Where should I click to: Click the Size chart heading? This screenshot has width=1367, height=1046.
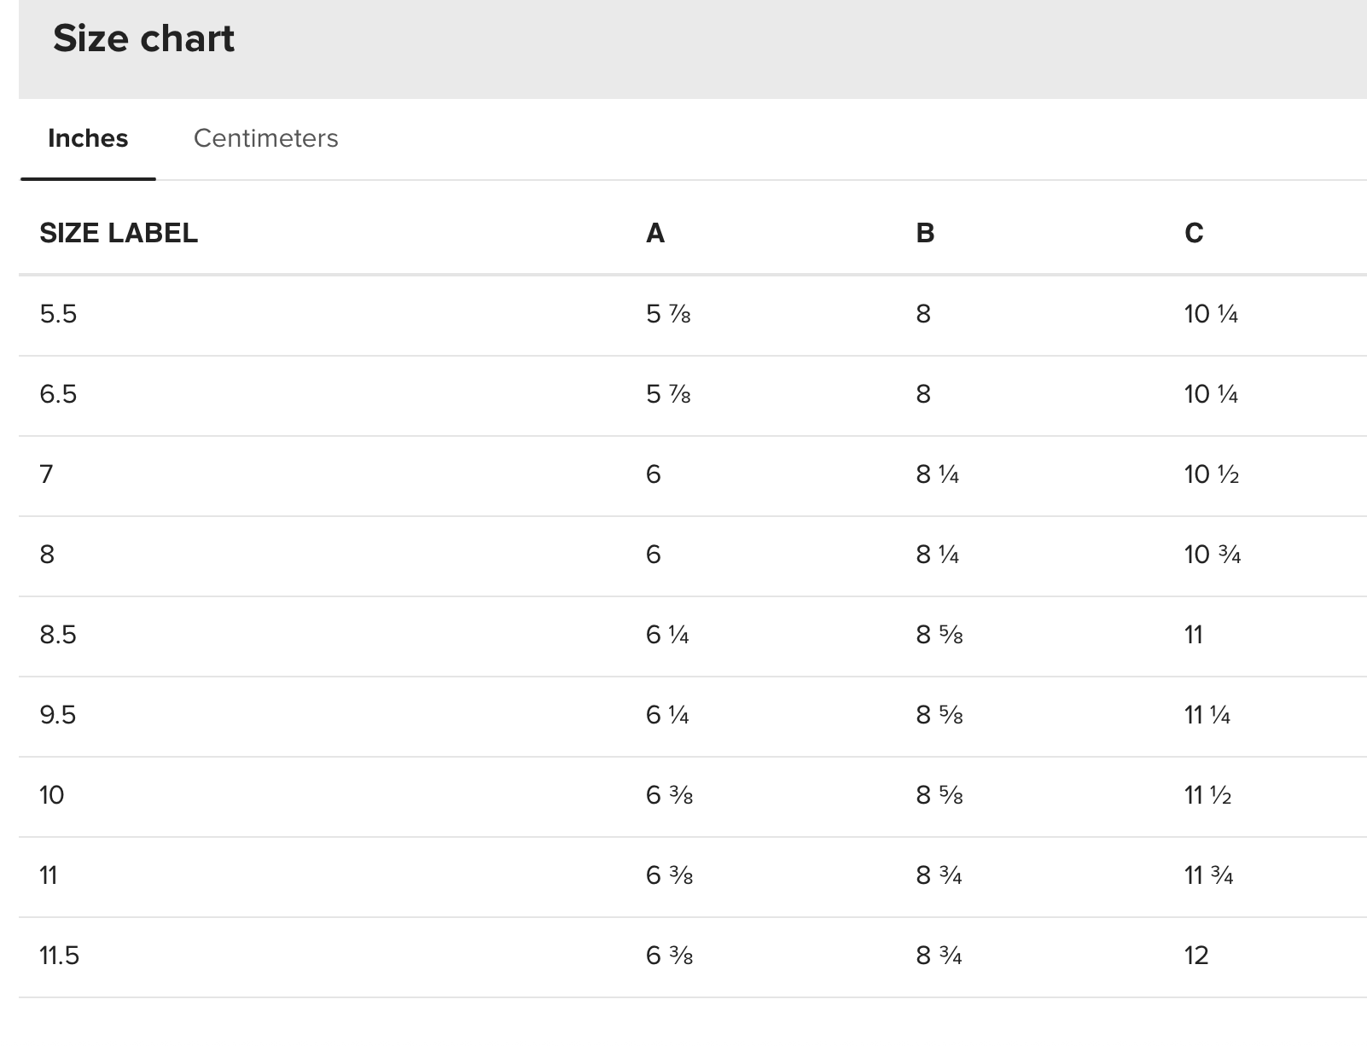[x=143, y=39]
